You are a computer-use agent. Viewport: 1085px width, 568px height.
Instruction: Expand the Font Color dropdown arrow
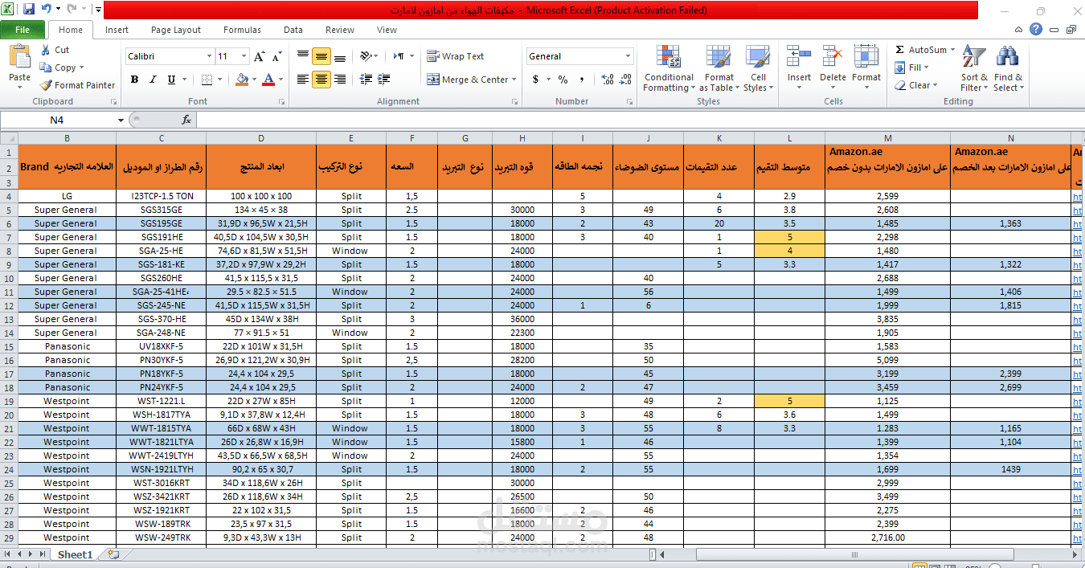pyautogui.click(x=280, y=80)
